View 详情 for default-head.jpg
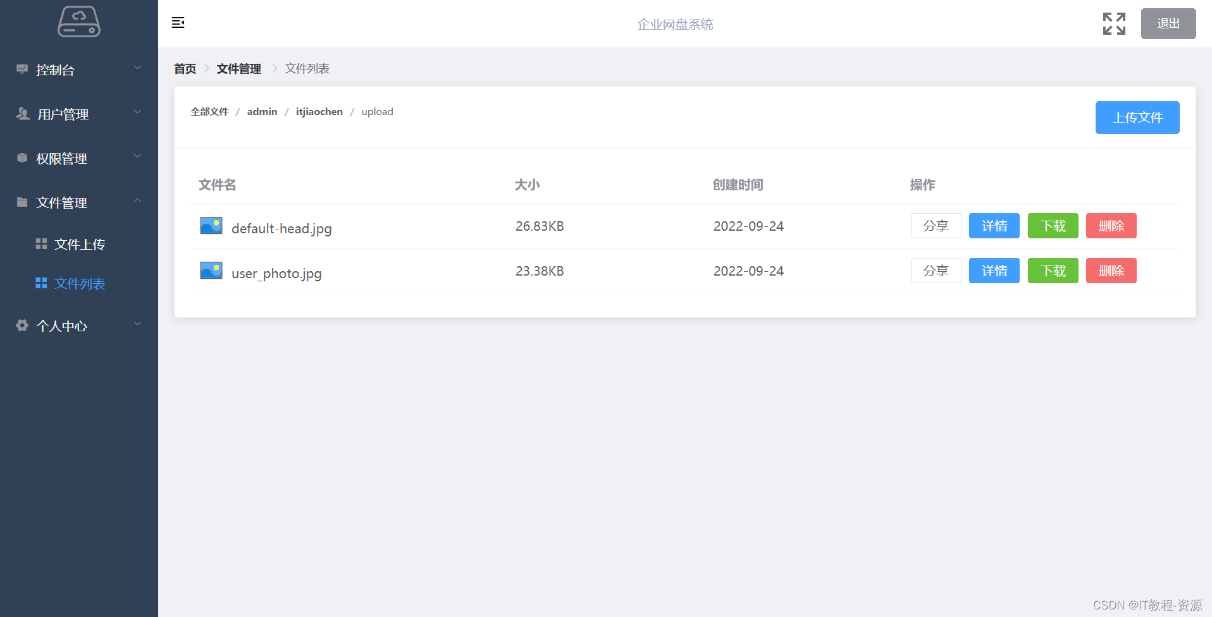This screenshot has height=617, width=1212. point(994,226)
